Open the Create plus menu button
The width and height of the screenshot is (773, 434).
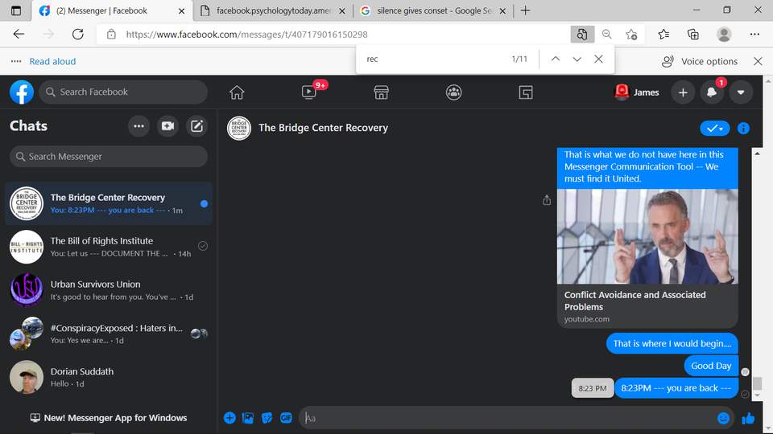tap(683, 92)
